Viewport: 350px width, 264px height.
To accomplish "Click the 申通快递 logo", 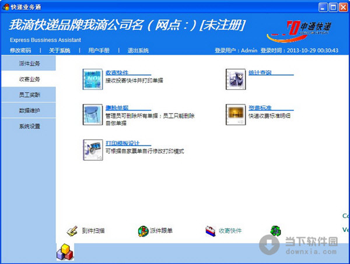I will 299,31.
